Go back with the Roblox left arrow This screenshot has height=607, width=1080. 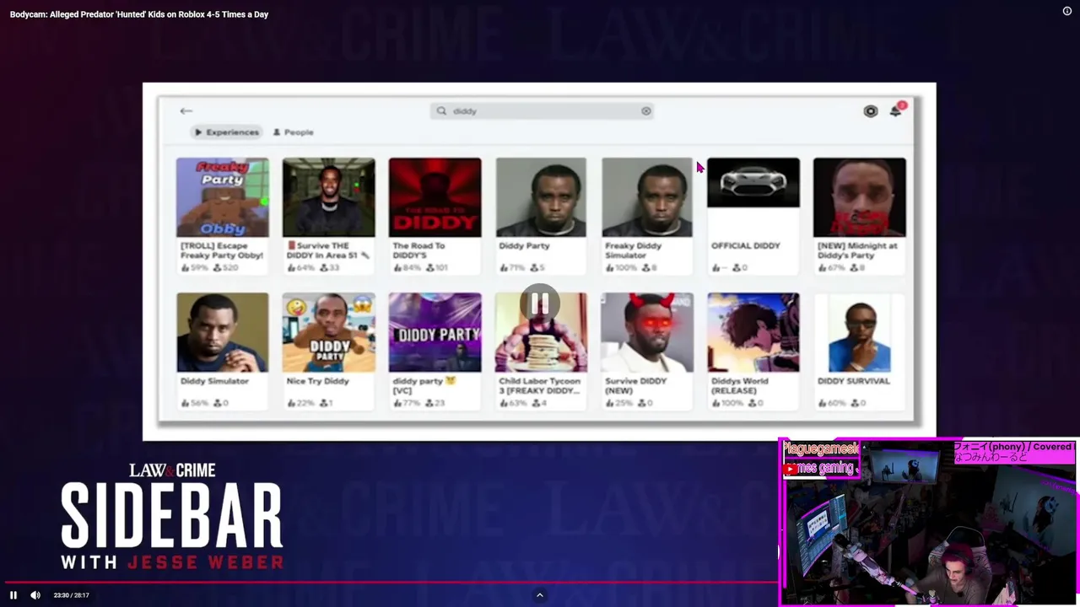click(186, 111)
